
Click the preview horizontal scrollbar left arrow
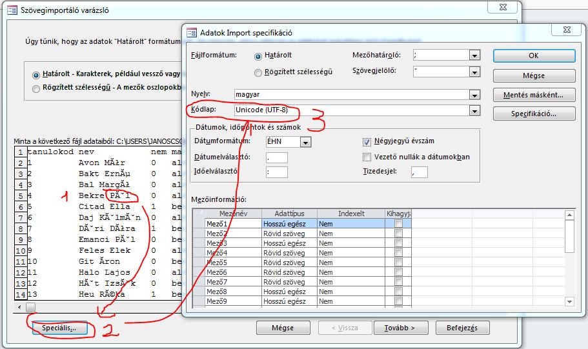(19, 307)
